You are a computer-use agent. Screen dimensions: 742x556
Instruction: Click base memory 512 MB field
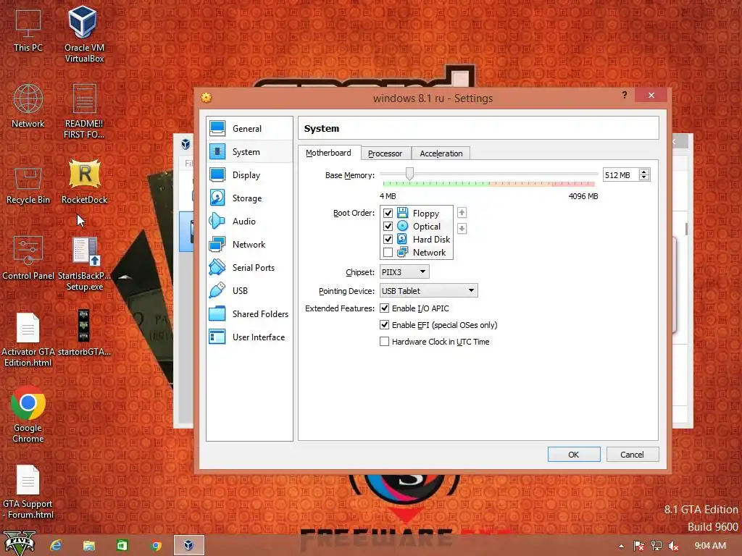[620, 175]
